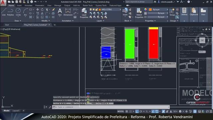Toggle object snap tracking

[x=153, y=111]
